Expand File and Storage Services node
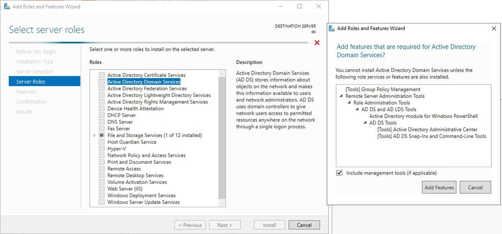The height and width of the screenshot is (234, 502). [x=95, y=135]
